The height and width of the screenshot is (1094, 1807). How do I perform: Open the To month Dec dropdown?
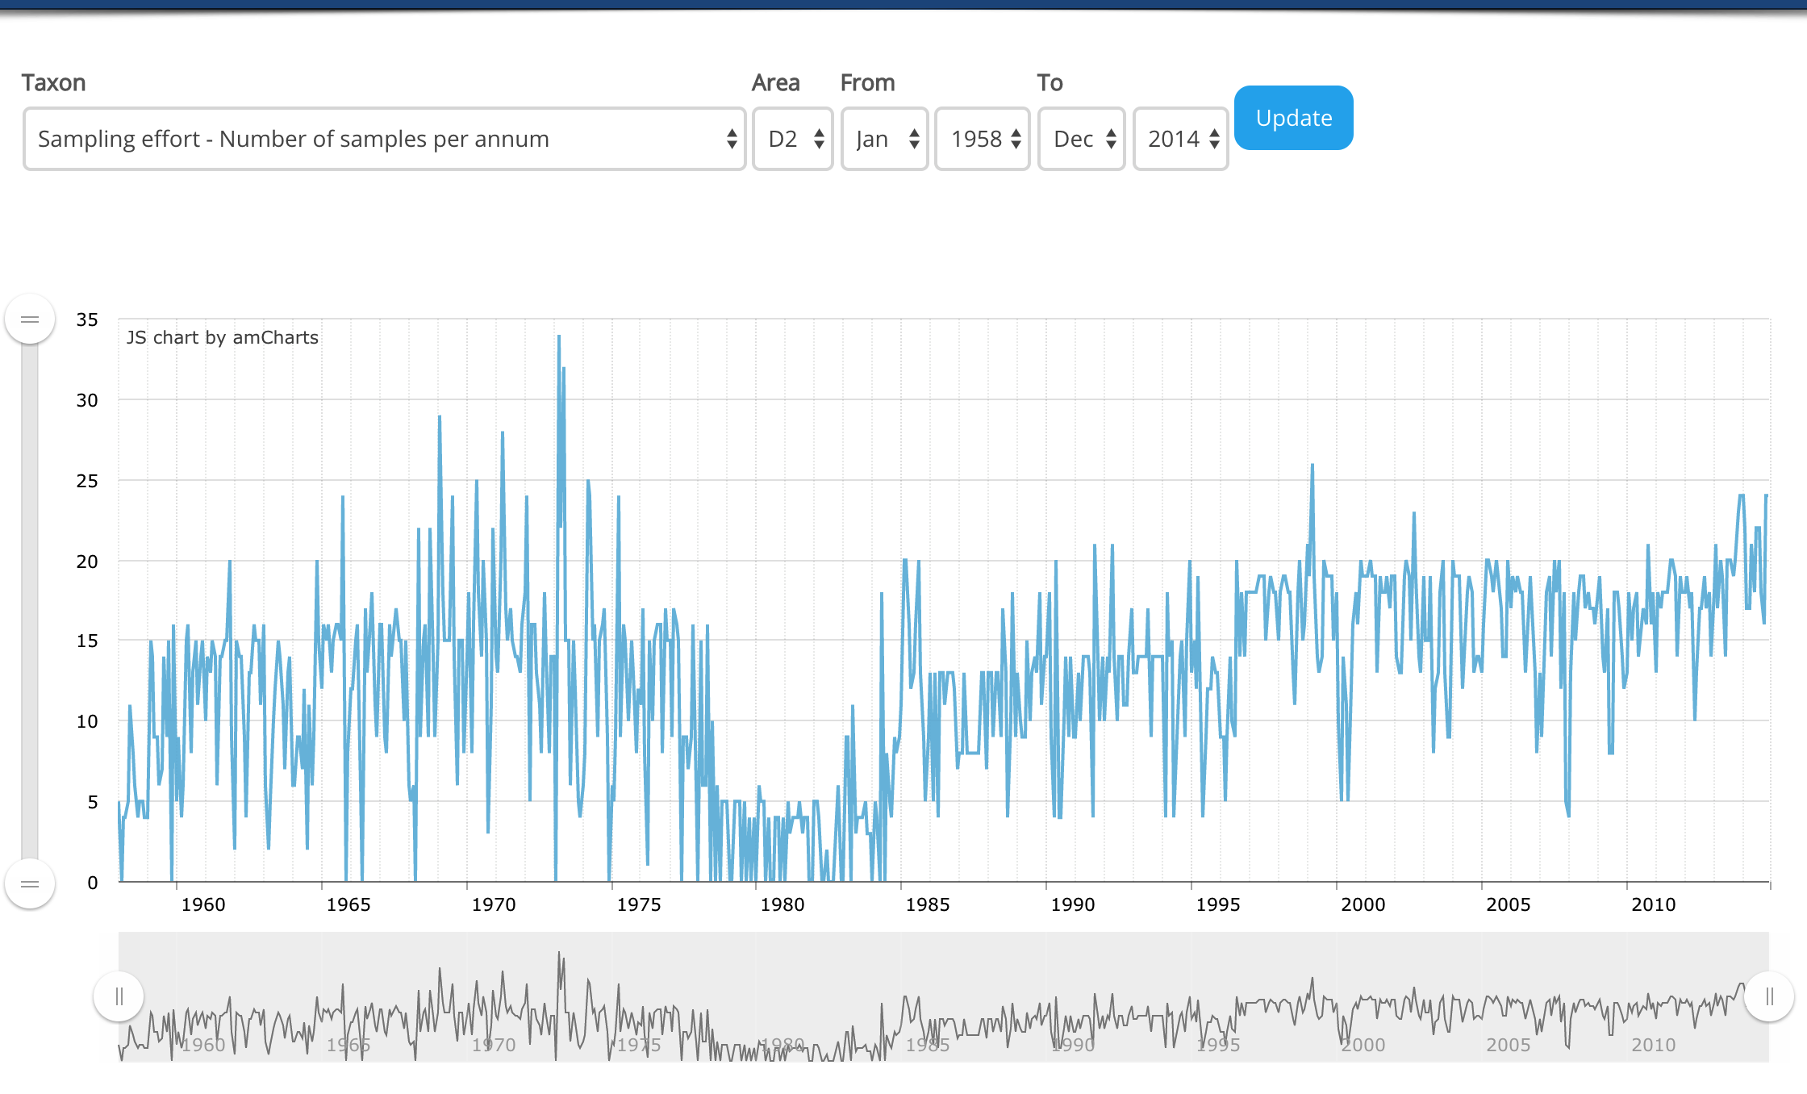pos(1081,139)
